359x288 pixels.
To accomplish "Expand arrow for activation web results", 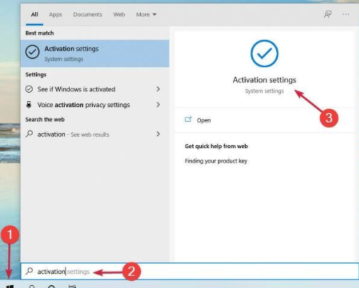I will click(x=158, y=134).
